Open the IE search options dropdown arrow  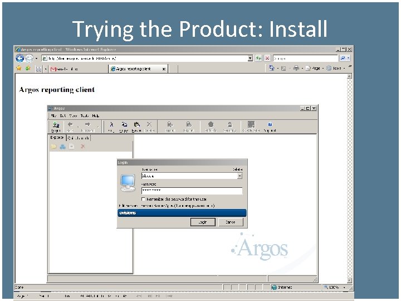348,59
